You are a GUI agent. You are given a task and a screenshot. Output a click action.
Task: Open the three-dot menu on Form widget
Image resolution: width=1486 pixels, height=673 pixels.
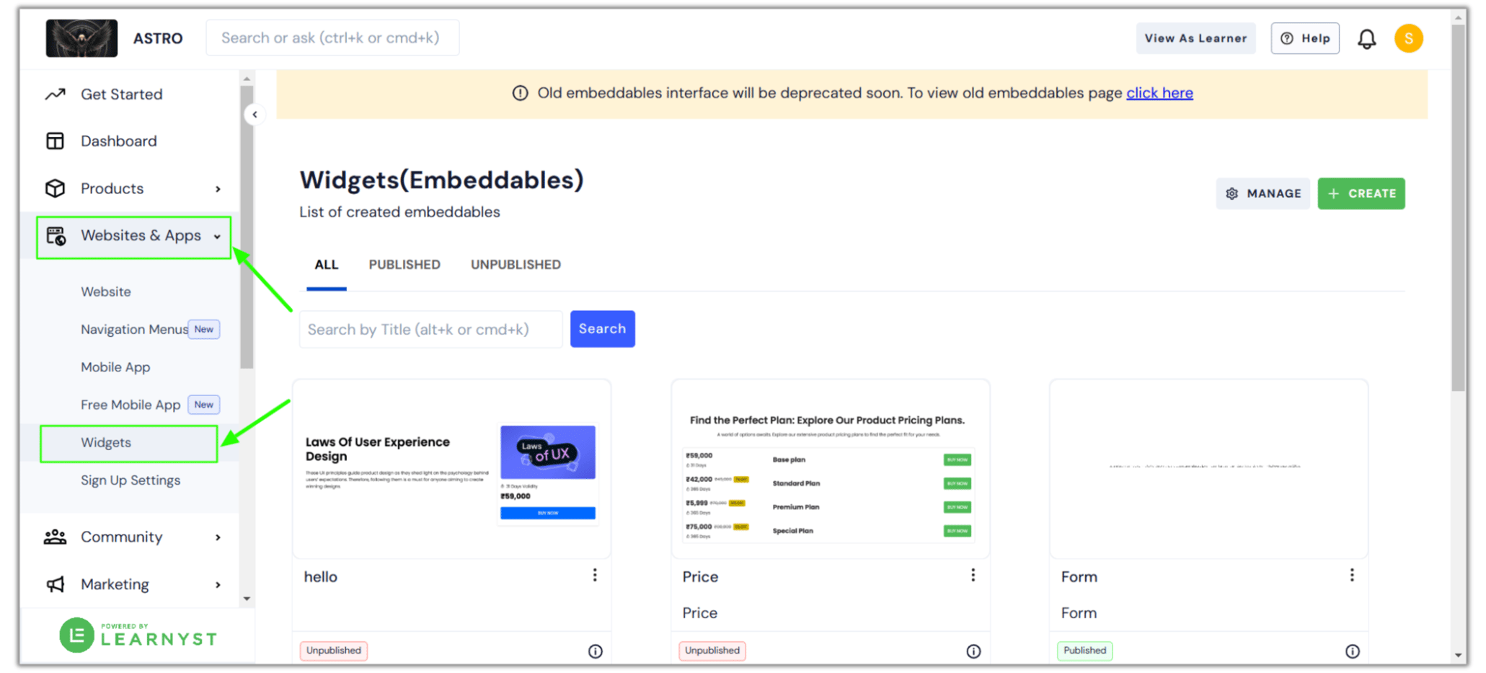click(x=1353, y=575)
